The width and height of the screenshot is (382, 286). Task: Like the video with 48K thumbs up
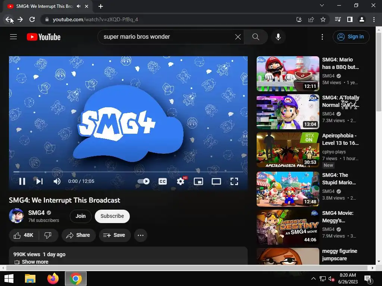coord(24,235)
